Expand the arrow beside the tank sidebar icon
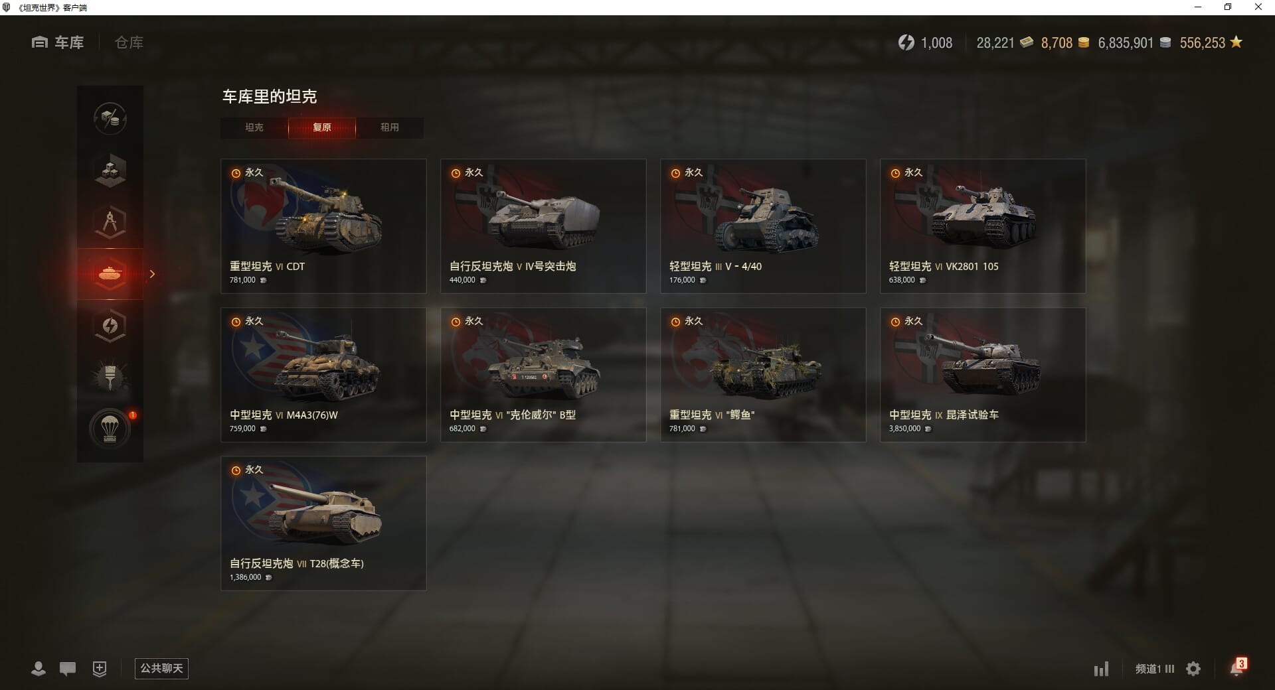The height and width of the screenshot is (690, 1275). 152,274
